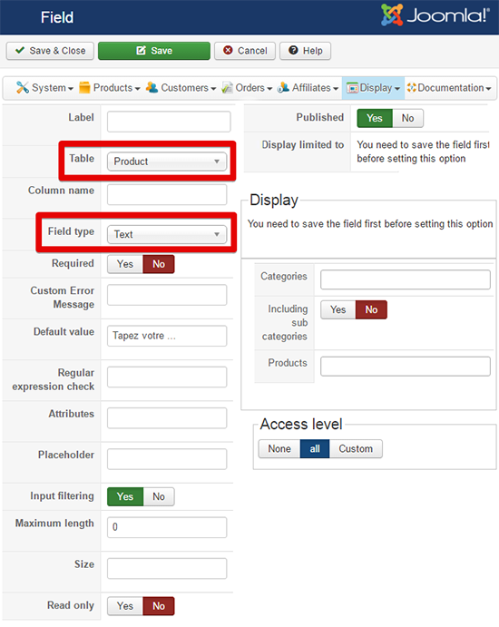
Task: Click the "Field" page title
Action: [x=57, y=17]
